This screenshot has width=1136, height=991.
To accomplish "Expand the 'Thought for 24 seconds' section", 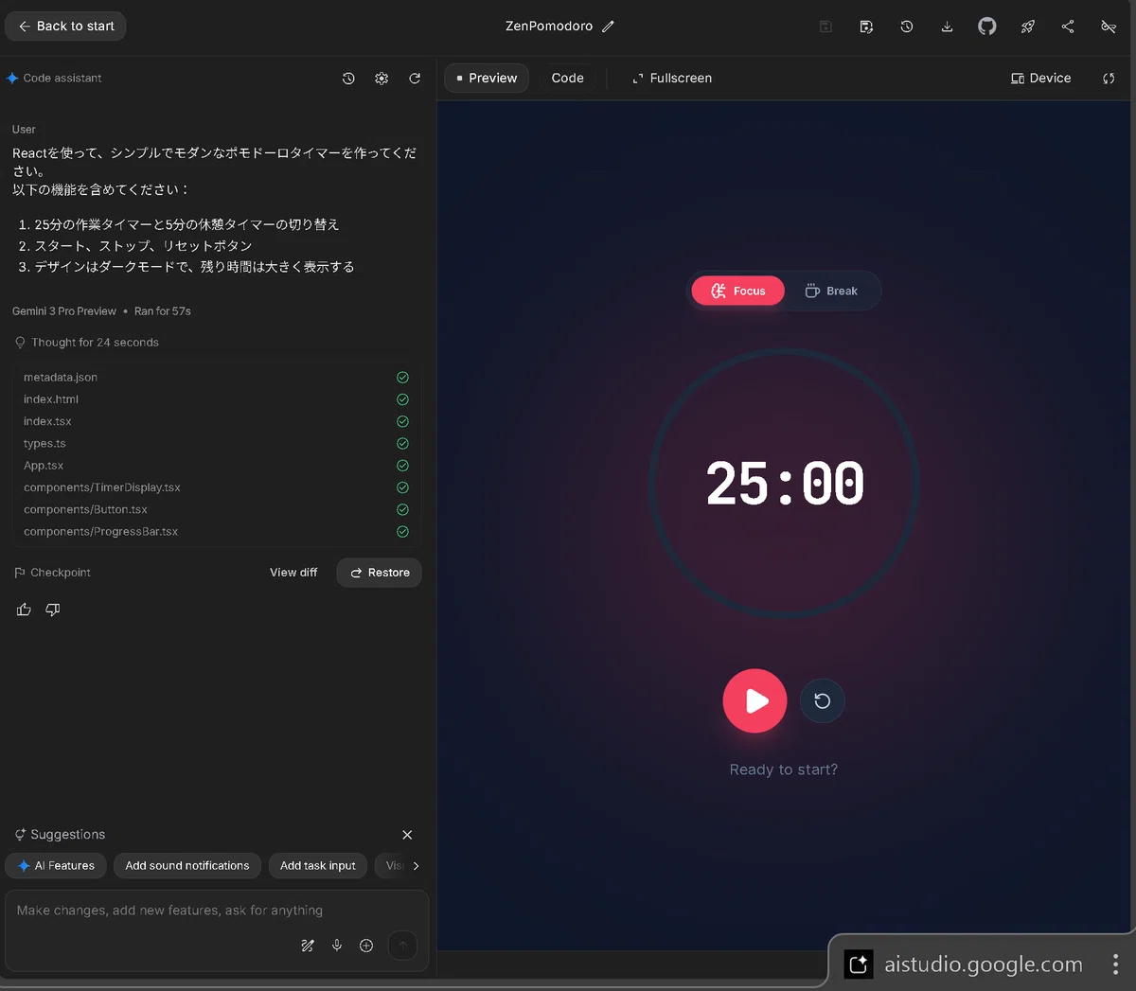I will [x=87, y=343].
